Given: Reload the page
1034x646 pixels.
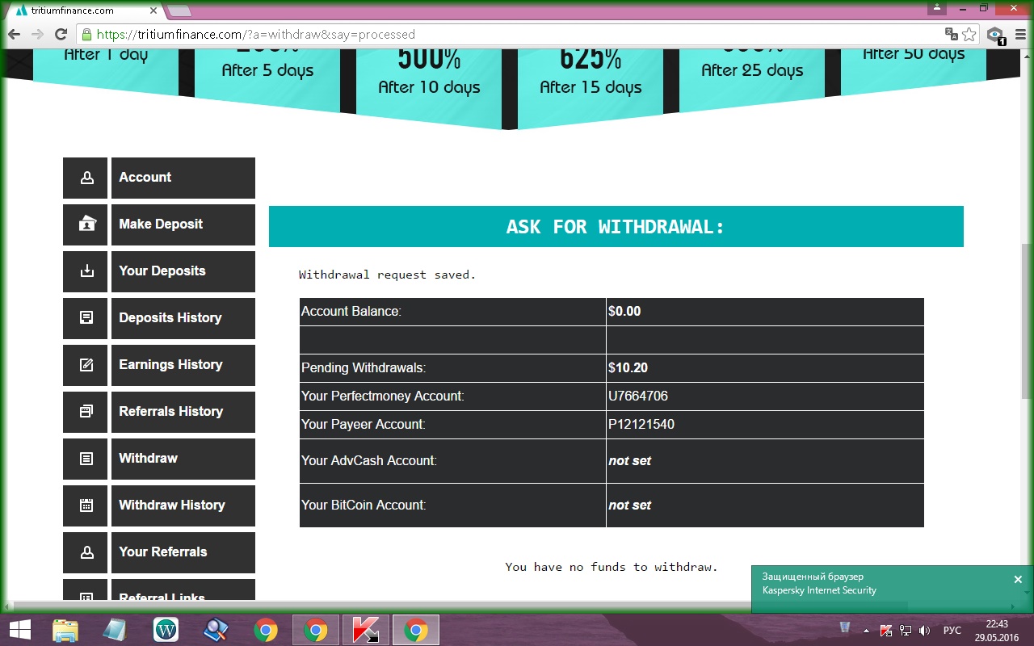Looking at the screenshot, I should (61, 35).
